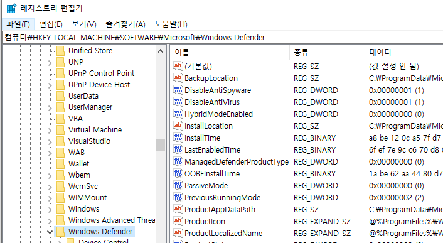Expand the WIMMount tree node
This screenshot has width=443, height=243.
point(50,198)
